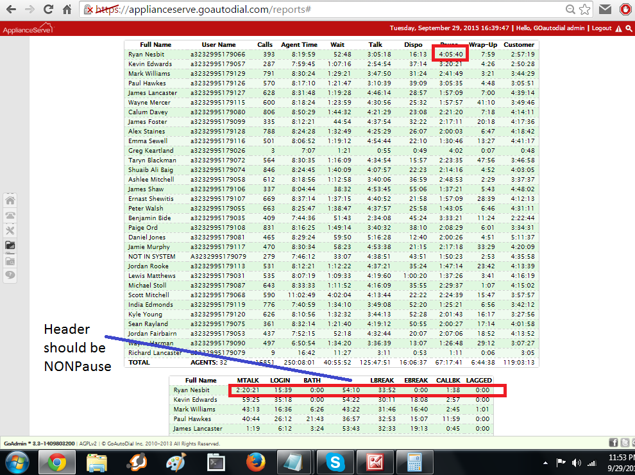This screenshot has width=635, height=475.
Task: Click the LOGIN column header
Action: click(x=280, y=380)
